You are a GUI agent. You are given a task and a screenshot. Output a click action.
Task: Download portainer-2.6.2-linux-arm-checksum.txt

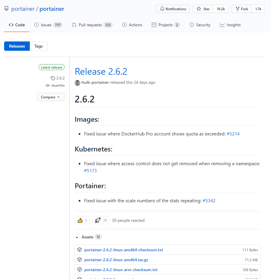(121, 270)
